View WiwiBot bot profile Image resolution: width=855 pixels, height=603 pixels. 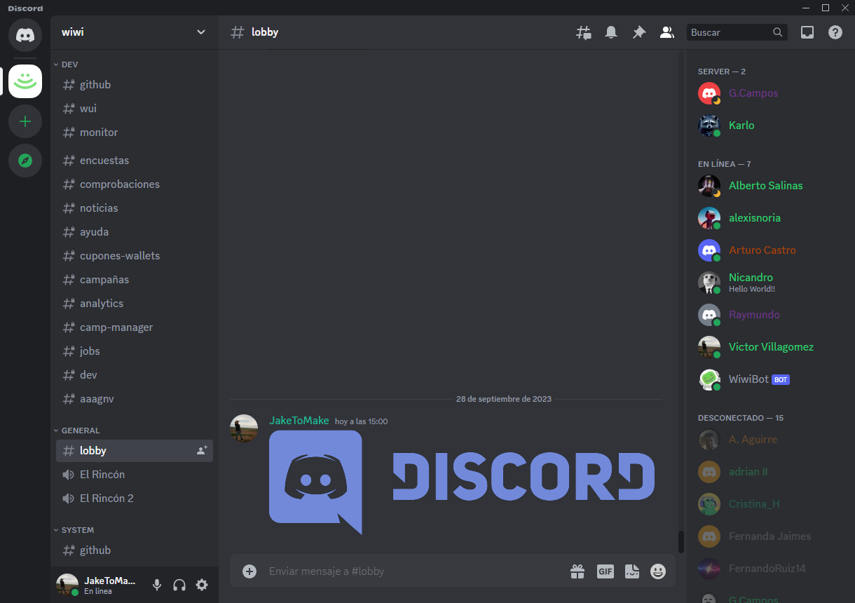click(x=769, y=379)
